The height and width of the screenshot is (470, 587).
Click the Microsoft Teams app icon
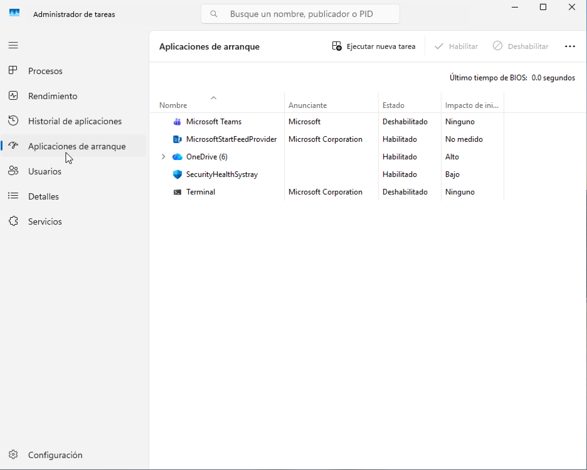(x=177, y=122)
